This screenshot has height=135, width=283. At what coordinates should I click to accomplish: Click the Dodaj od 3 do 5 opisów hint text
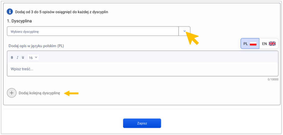click(x=62, y=12)
